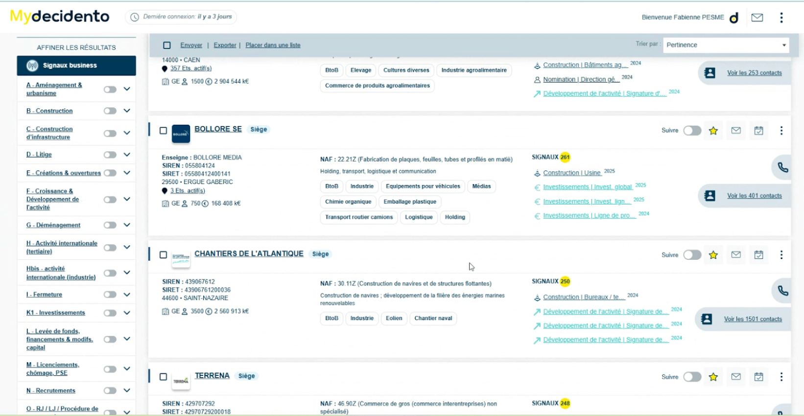This screenshot has height=416, width=804.
Task: Enable the D - Litige filter toggle
Action: point(110,155)
